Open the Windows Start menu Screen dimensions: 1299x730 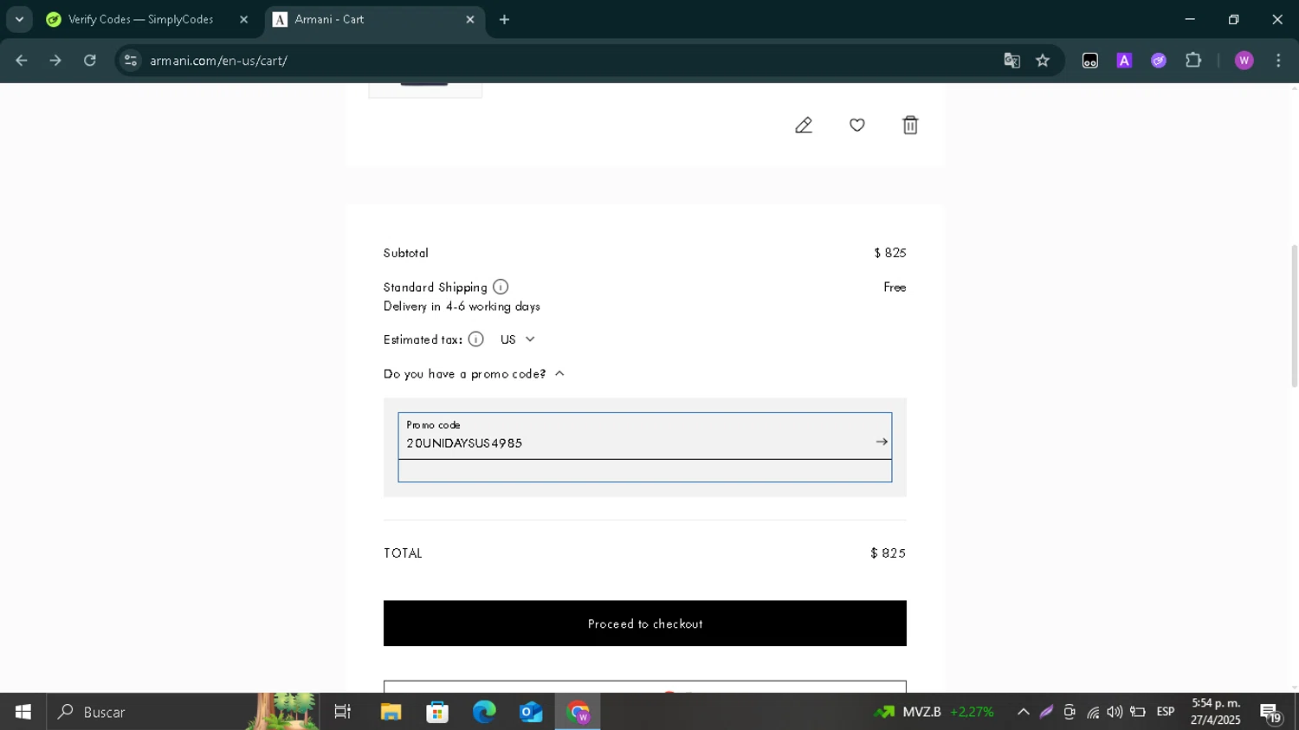click(23, 712)
